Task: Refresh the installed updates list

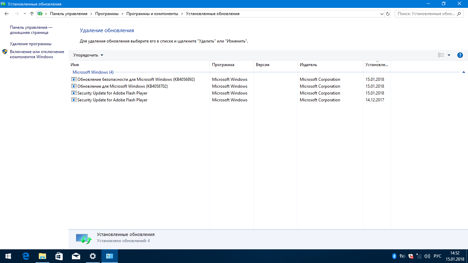Action: point(388,14)
